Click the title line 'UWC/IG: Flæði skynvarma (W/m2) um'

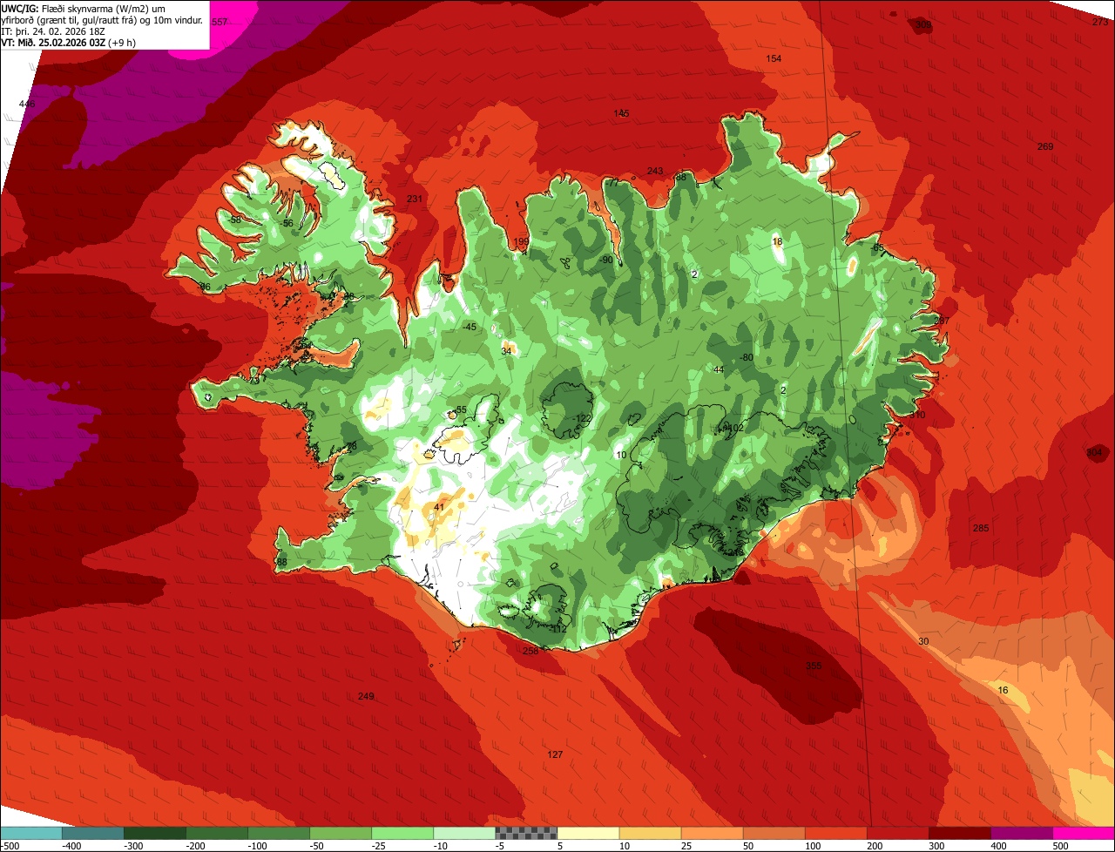tap(84, 8)
